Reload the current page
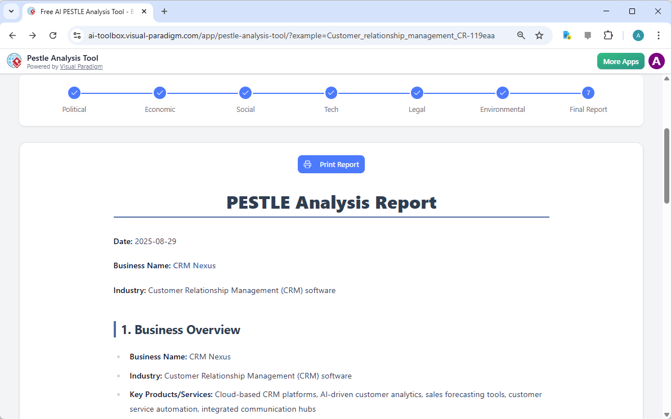 coord(53,35)
